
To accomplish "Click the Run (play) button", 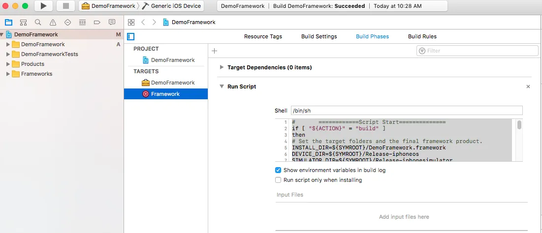I will coord(43,6).
